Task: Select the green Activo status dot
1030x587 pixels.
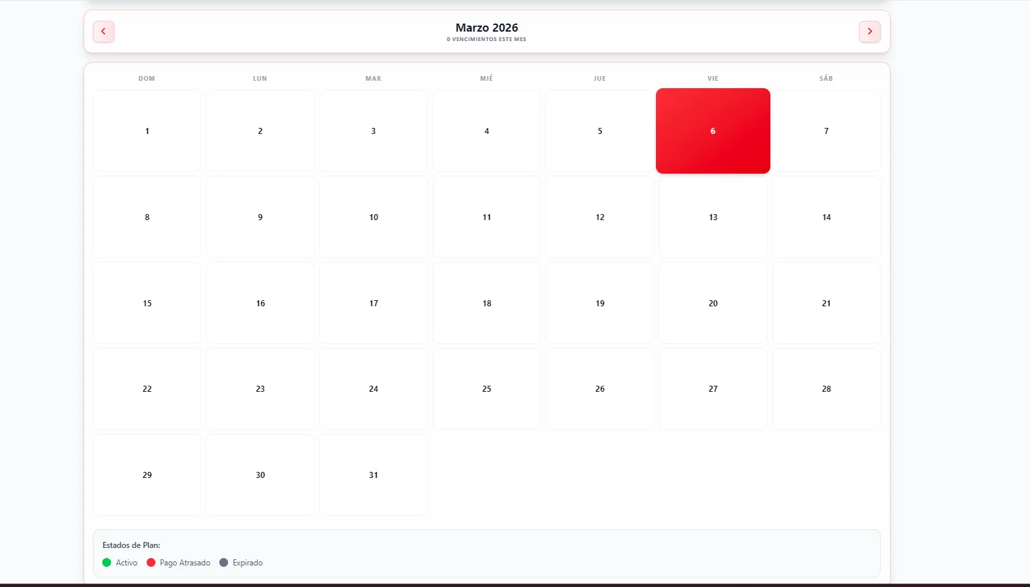Action: (106, 562)
